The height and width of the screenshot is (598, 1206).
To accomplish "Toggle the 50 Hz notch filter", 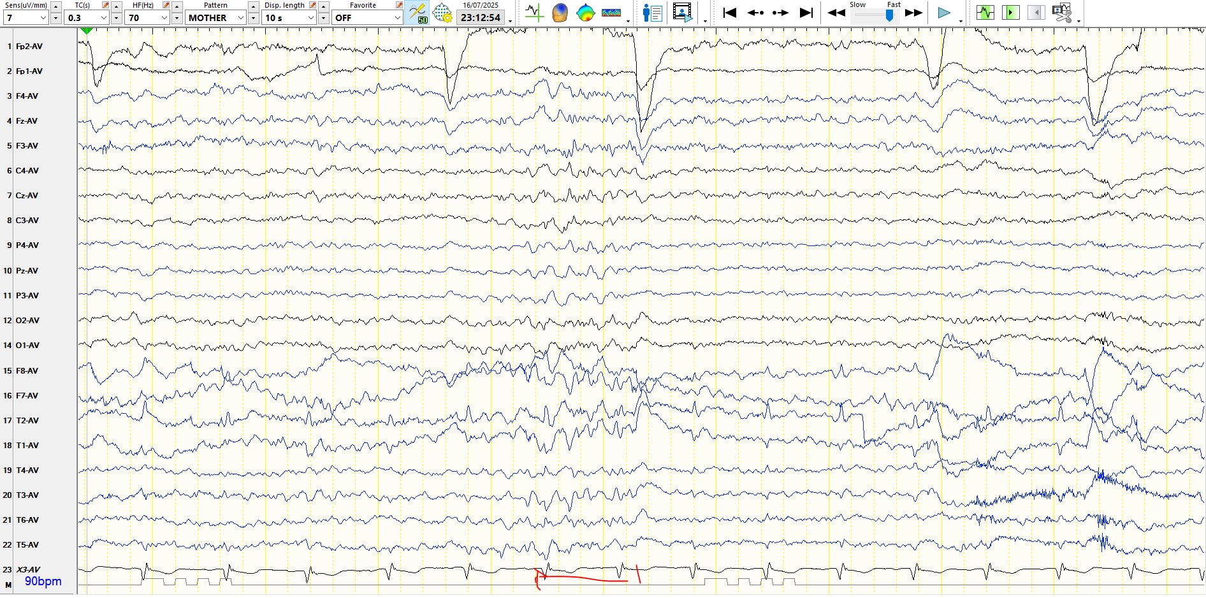I will point(418,12).
